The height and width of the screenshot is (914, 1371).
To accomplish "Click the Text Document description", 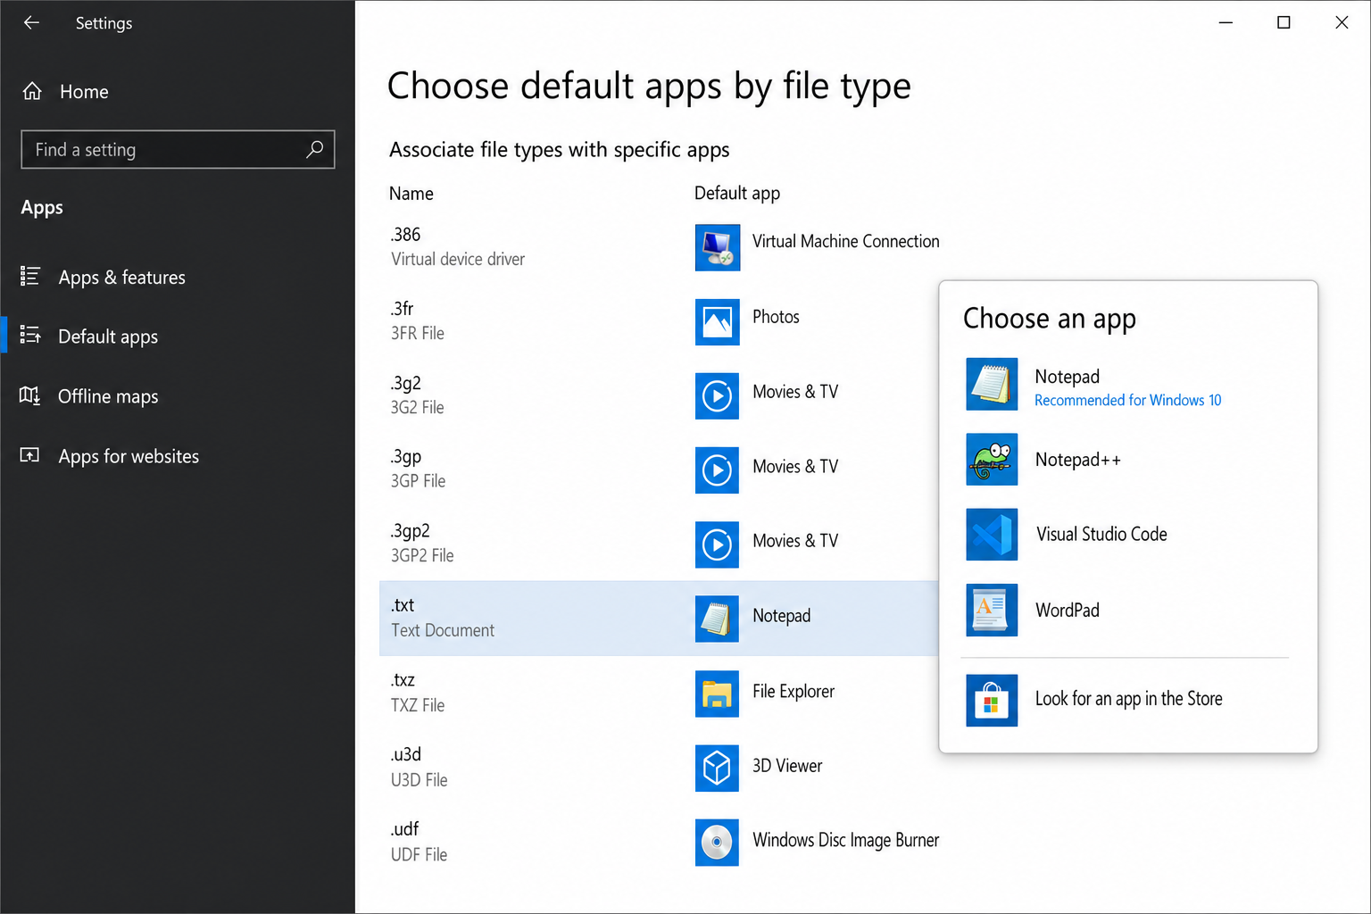I will 443,630.
